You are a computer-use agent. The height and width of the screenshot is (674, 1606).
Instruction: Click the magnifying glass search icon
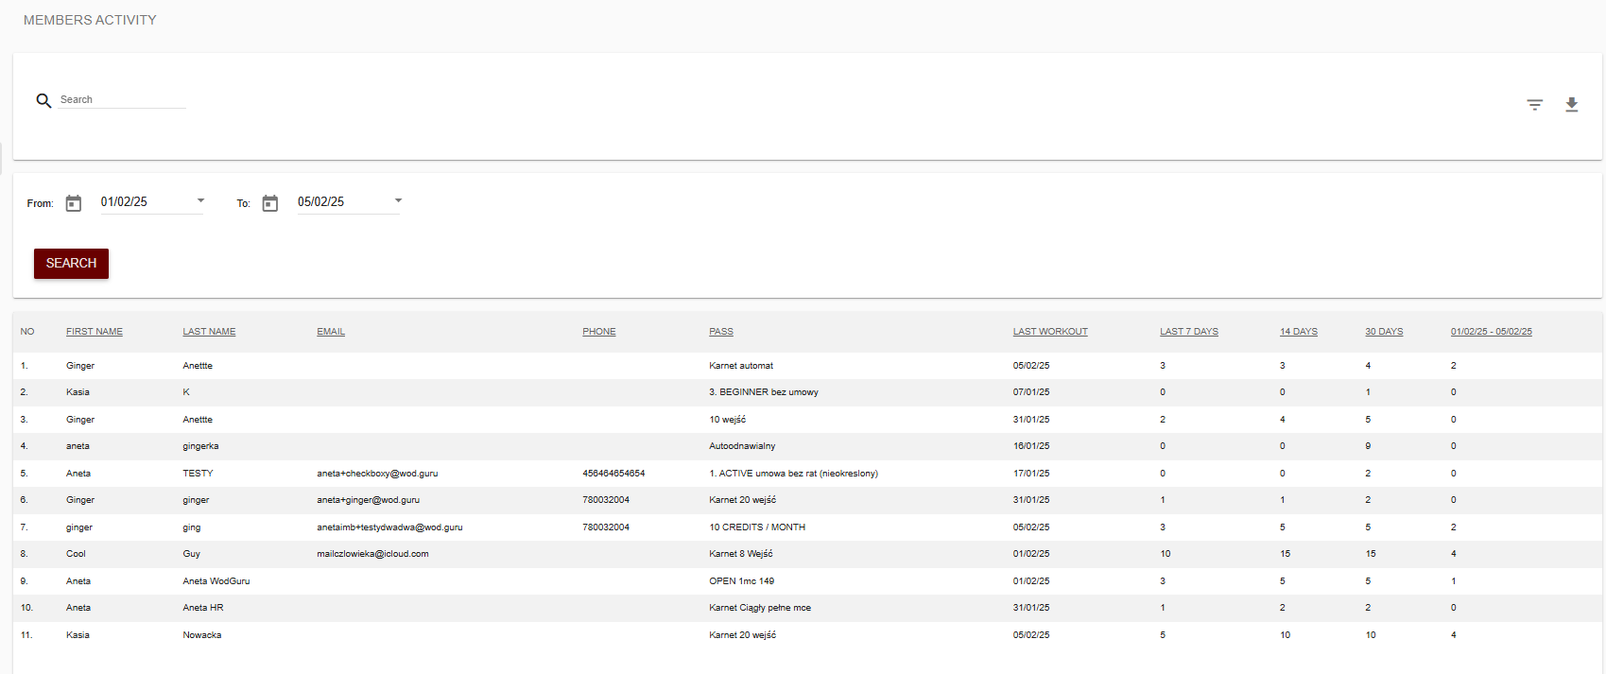click(x=43, y=100)
